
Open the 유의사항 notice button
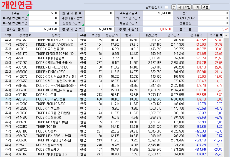click(184, 7)
